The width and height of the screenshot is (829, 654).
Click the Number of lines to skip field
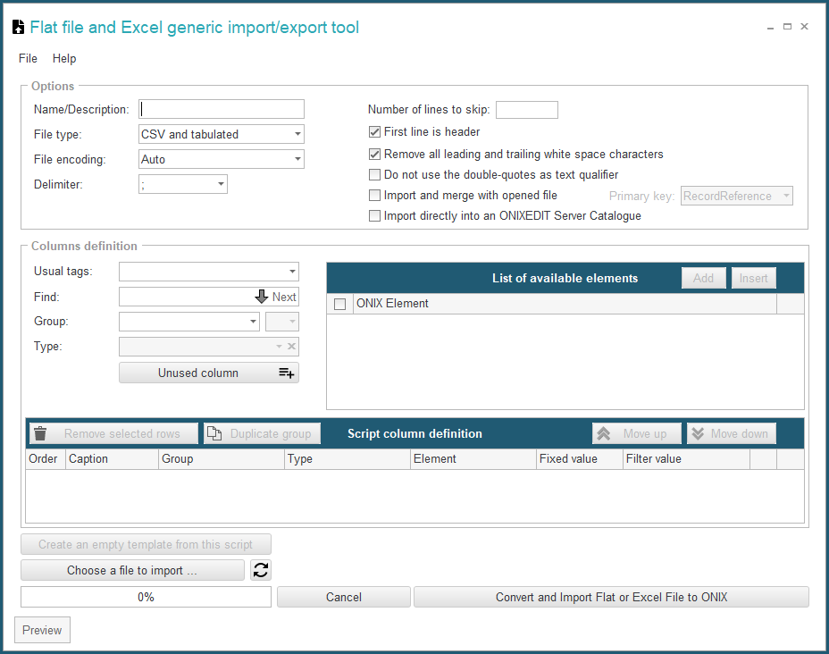[x=526, y=109]
